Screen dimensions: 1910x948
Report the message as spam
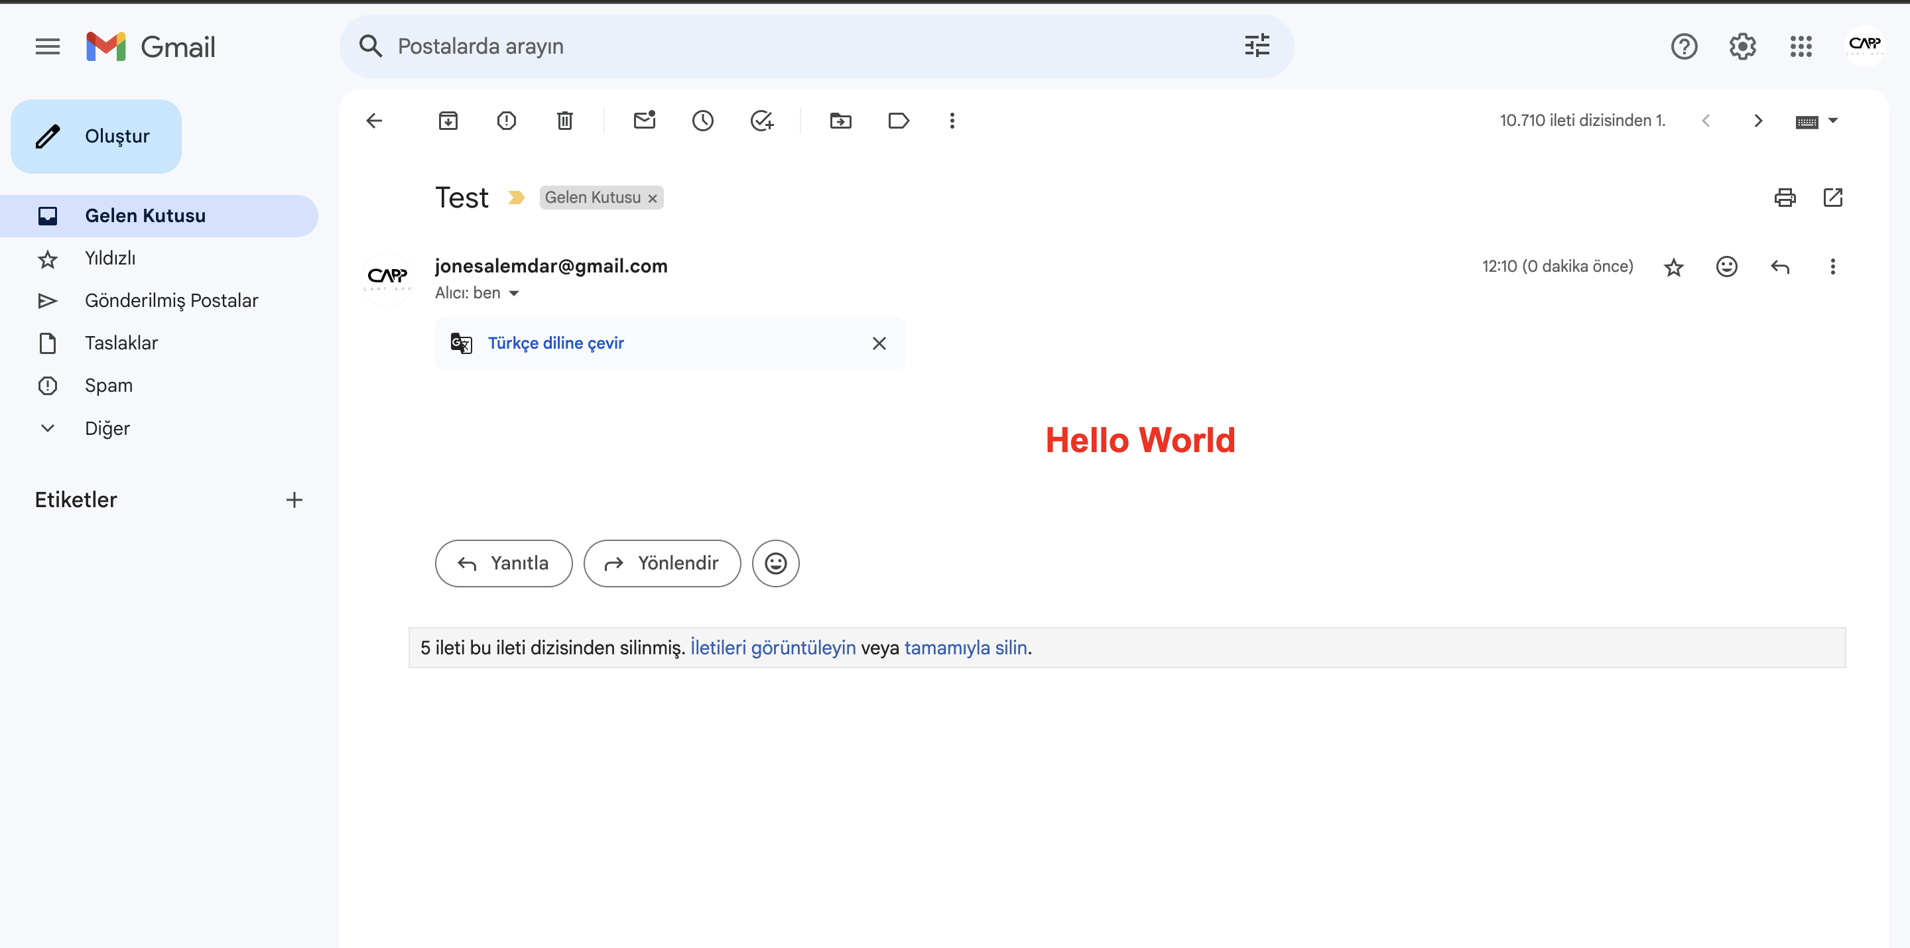507,121
